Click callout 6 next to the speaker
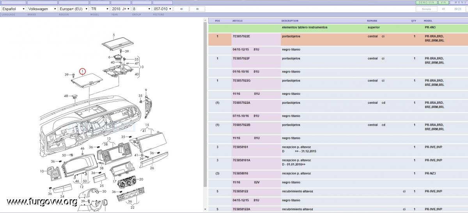This screenshot has width=468, height=213. click(x=110, y=57)
